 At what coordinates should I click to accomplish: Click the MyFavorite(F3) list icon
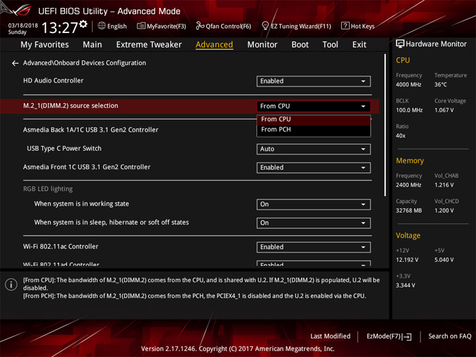[x=141, y=26]
